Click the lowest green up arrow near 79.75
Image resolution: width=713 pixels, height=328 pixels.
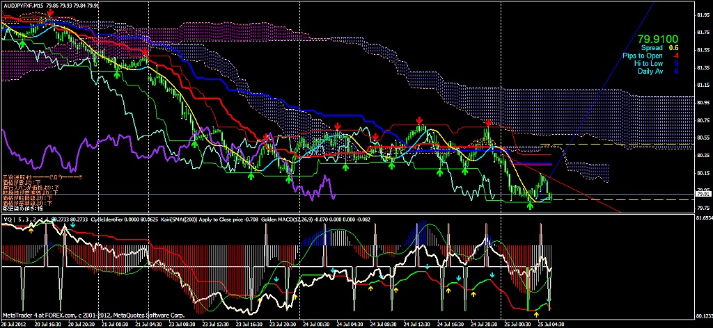tap(530, 206)
